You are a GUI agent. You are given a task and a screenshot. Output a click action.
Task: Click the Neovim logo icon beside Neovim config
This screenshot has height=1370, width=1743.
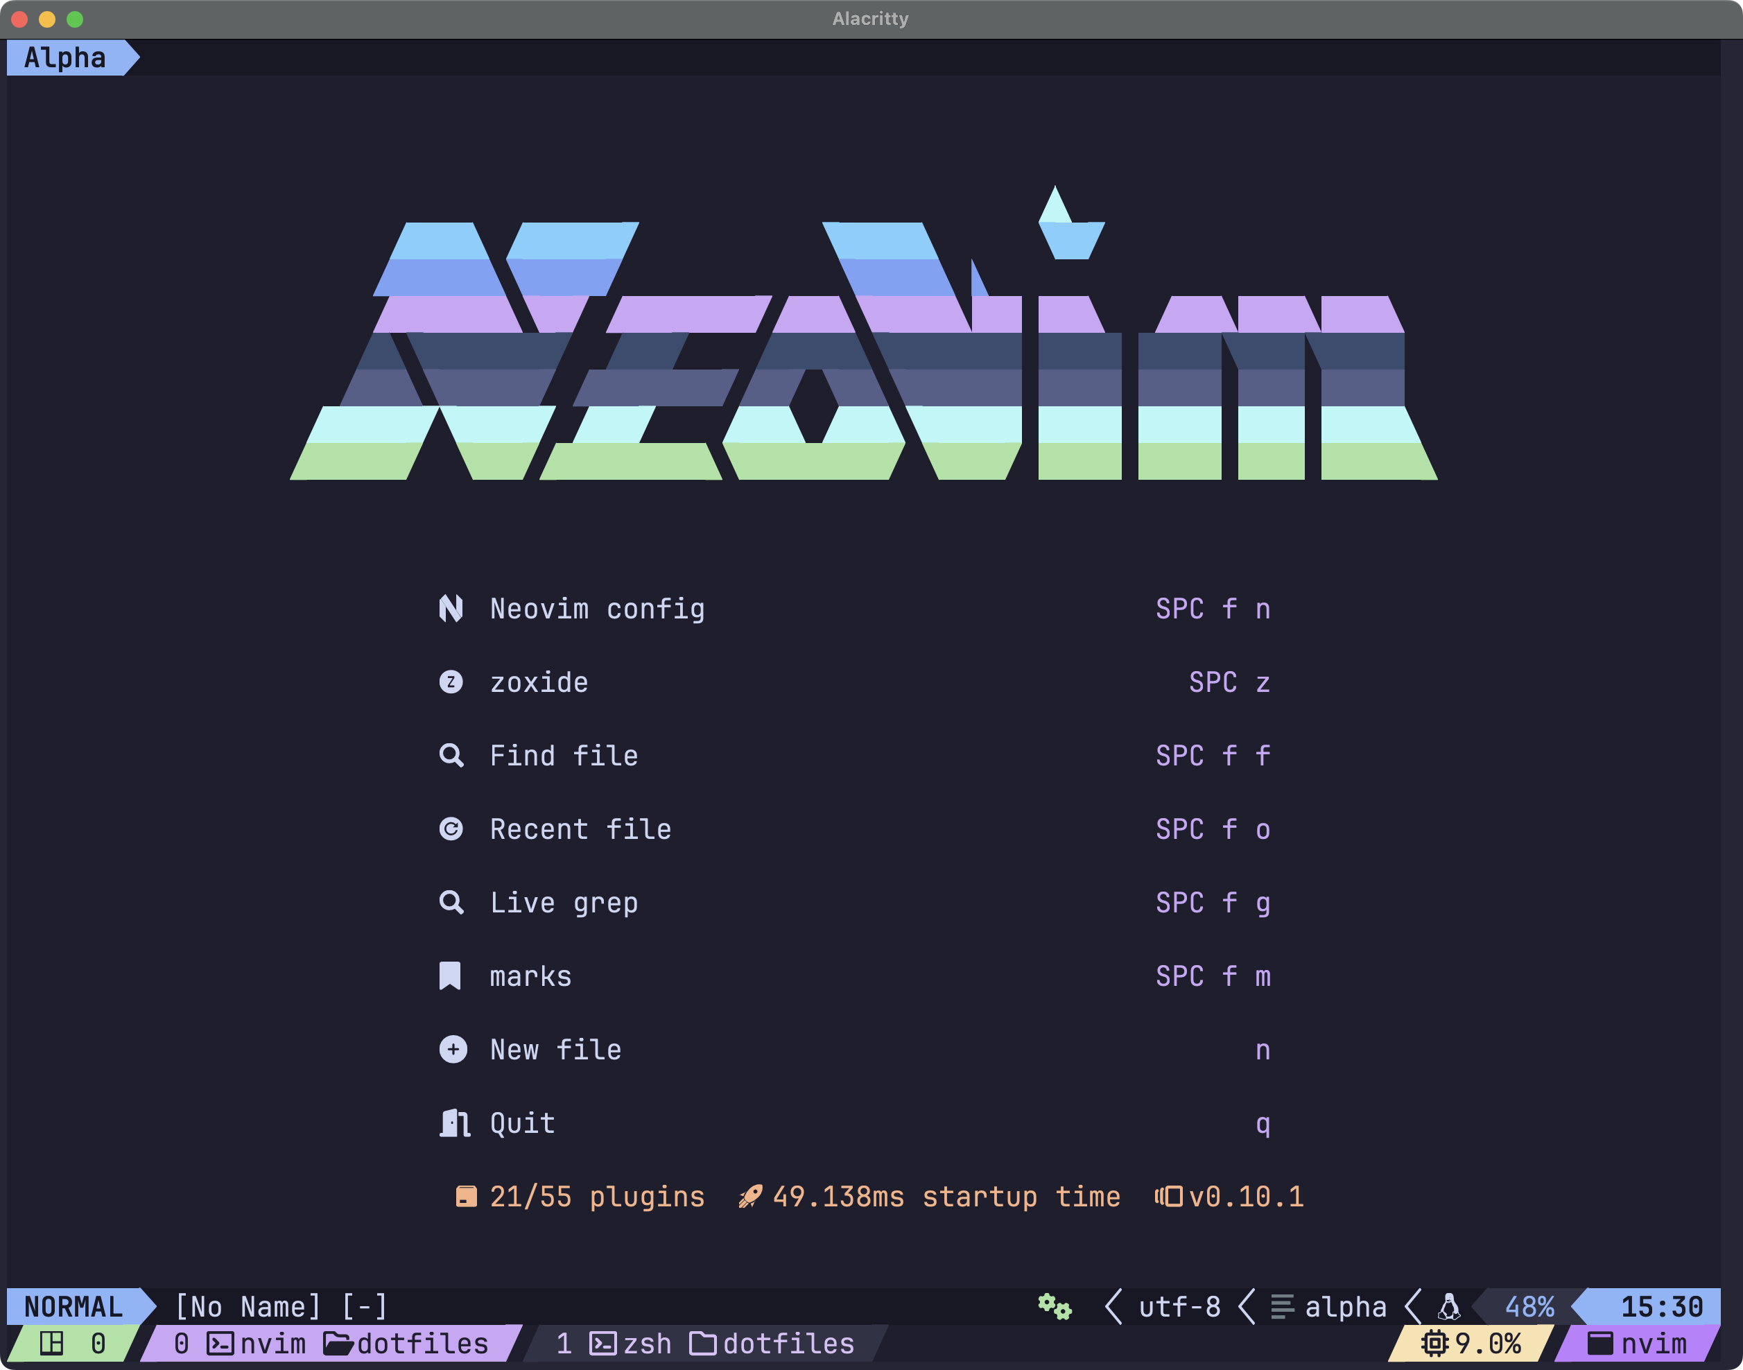pos(451,609)
